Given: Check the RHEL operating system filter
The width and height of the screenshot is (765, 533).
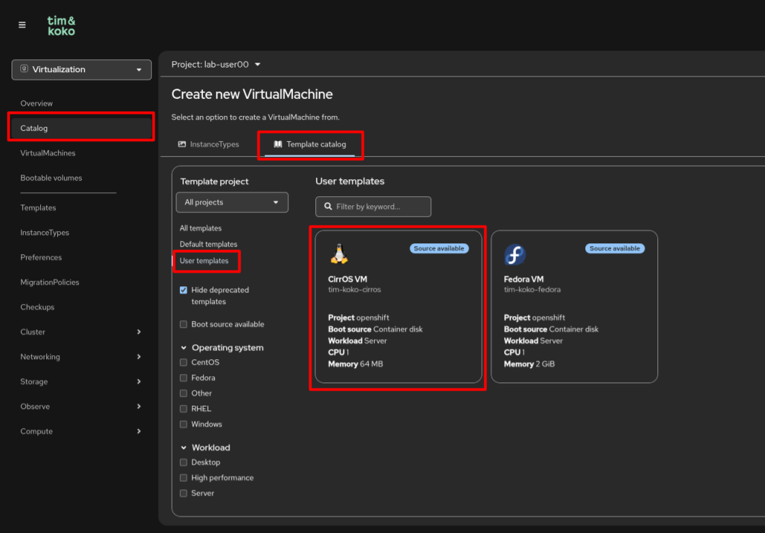Looking at the screenshot, I should [183, 408].
